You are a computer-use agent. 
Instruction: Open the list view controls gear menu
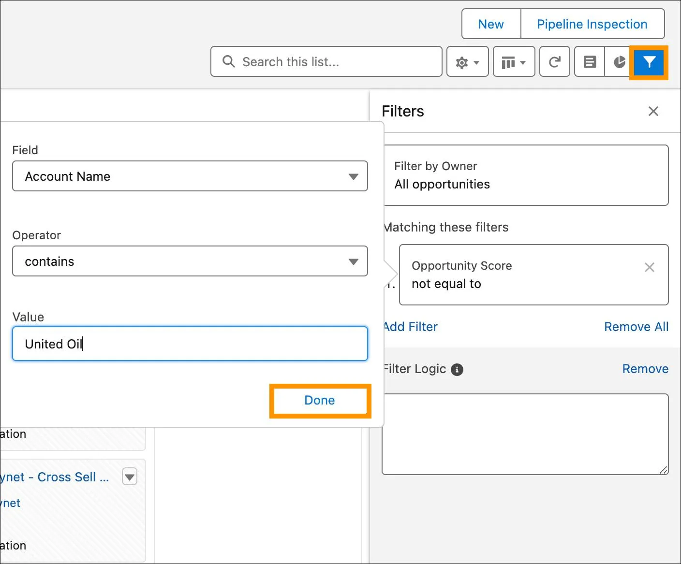pos(467,62)
